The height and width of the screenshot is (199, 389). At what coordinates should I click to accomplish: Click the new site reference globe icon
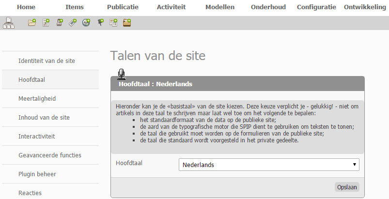tap(86, 22)
